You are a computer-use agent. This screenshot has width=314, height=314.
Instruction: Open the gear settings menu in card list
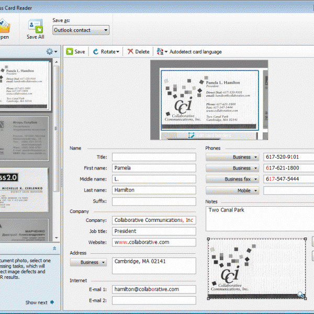click(52, 51)
